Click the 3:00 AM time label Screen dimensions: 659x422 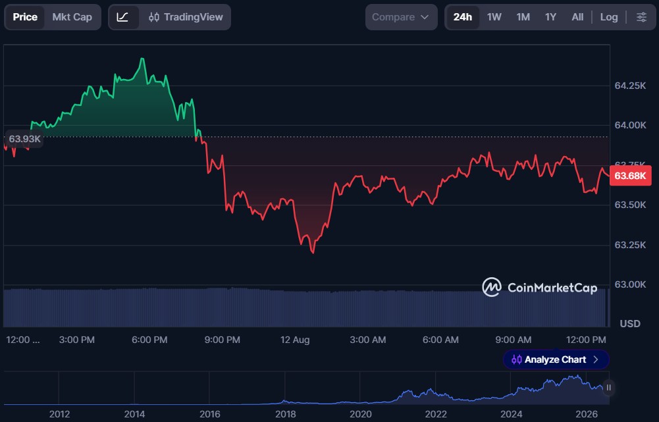click(x=368, y=340)
